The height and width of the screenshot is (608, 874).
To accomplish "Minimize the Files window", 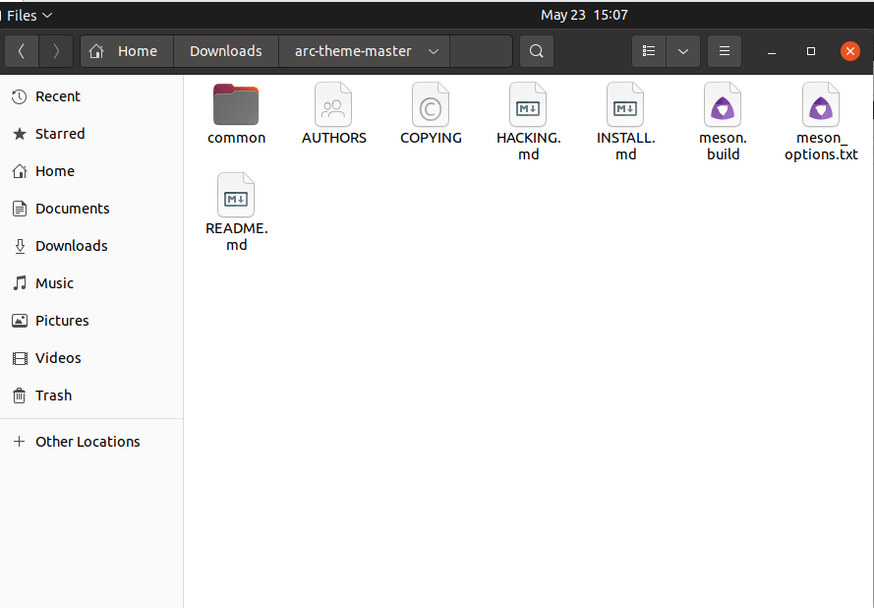I will [772, 51].
